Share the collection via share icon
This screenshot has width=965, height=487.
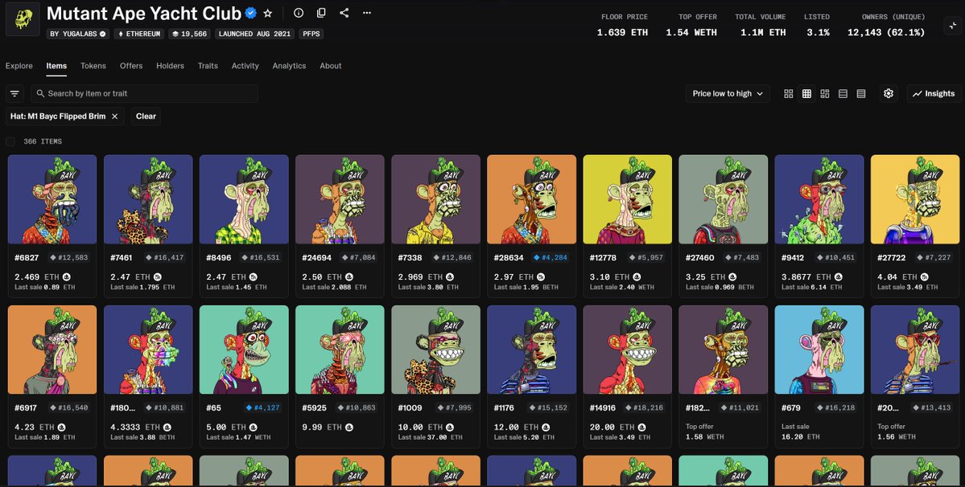pos(344,13)
